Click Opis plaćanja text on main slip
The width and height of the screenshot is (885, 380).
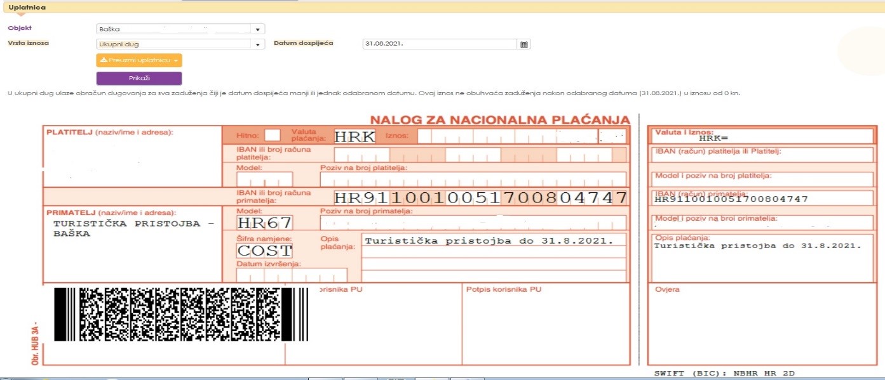click(x=489, y=240)
